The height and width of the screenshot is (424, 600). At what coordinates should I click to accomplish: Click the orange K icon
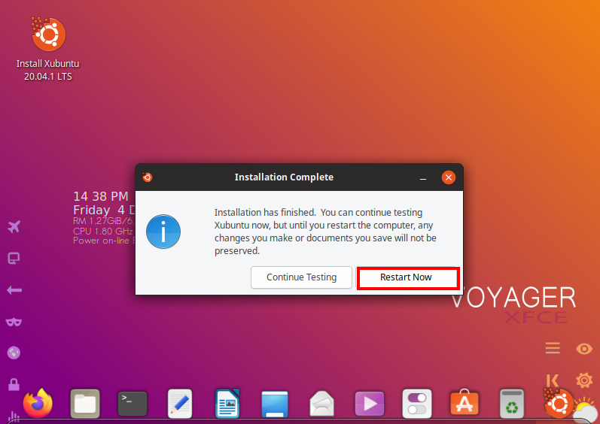click(553, 381)
